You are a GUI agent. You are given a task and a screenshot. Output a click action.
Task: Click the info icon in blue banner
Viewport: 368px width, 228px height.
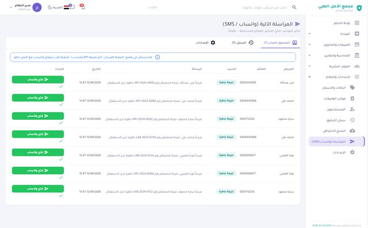(158, 57)
